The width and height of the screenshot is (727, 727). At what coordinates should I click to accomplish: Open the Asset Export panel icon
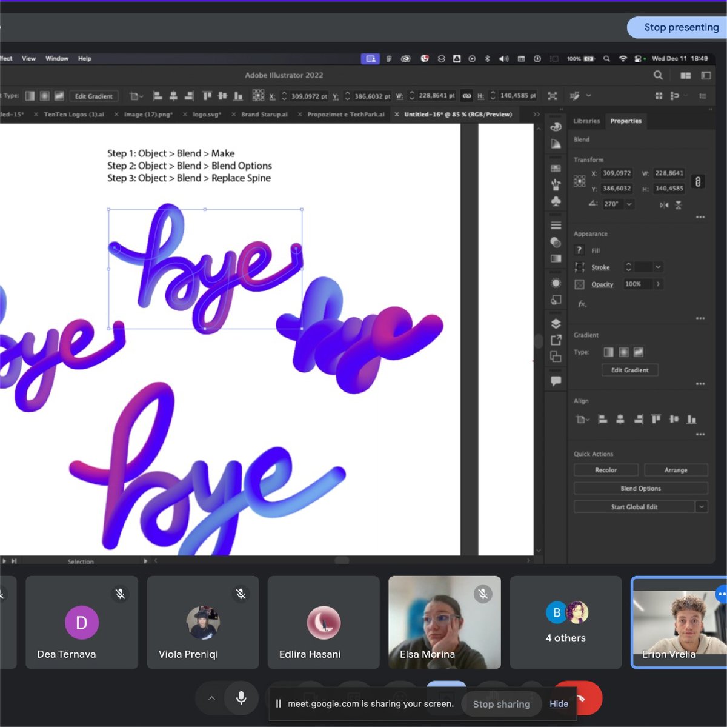pos(556,340)
